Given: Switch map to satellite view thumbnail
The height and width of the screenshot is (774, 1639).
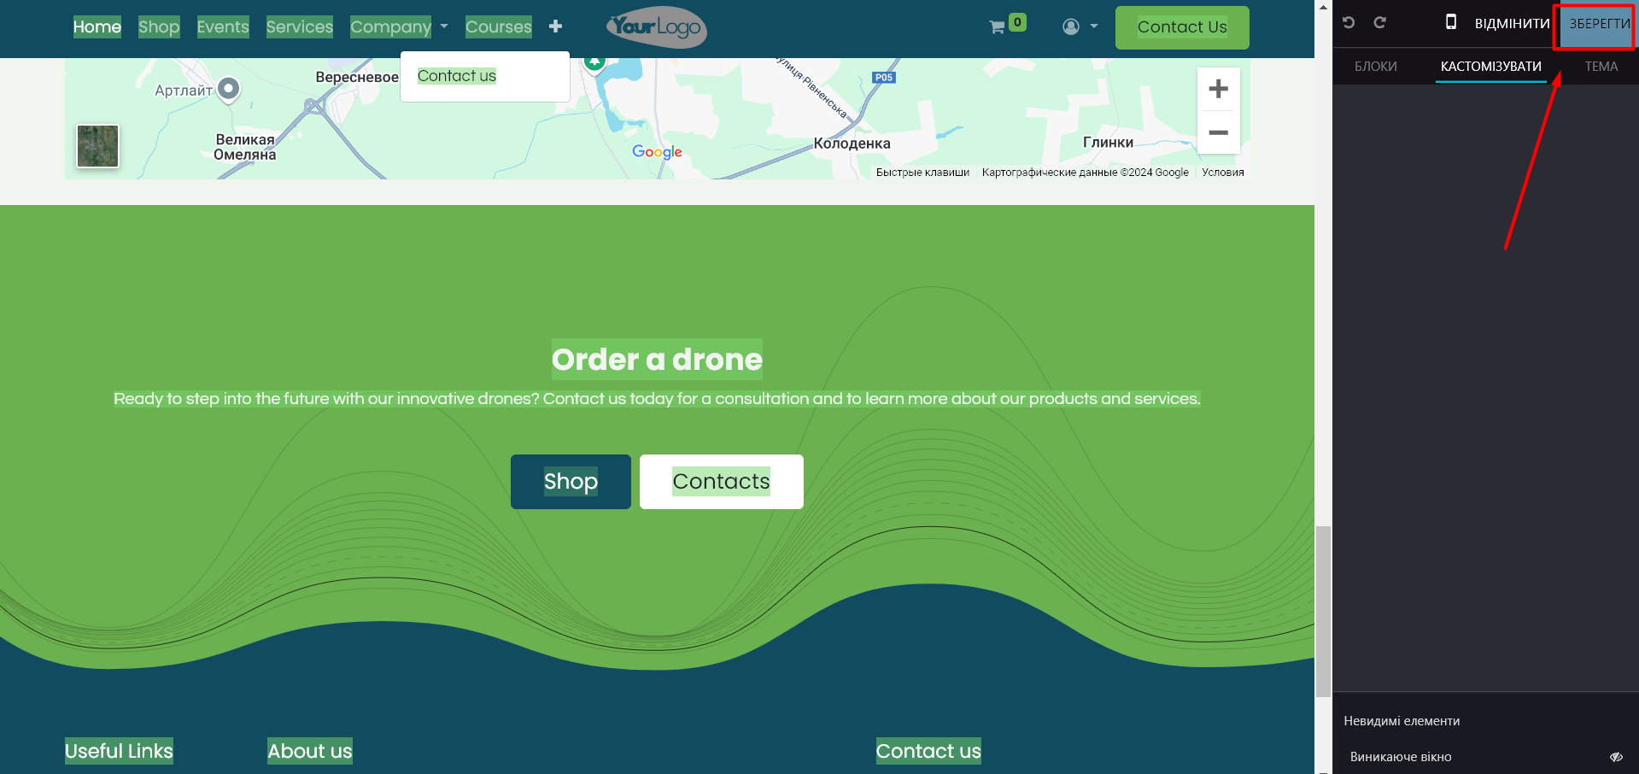Looking at the screenshot, I should point(98,146).
